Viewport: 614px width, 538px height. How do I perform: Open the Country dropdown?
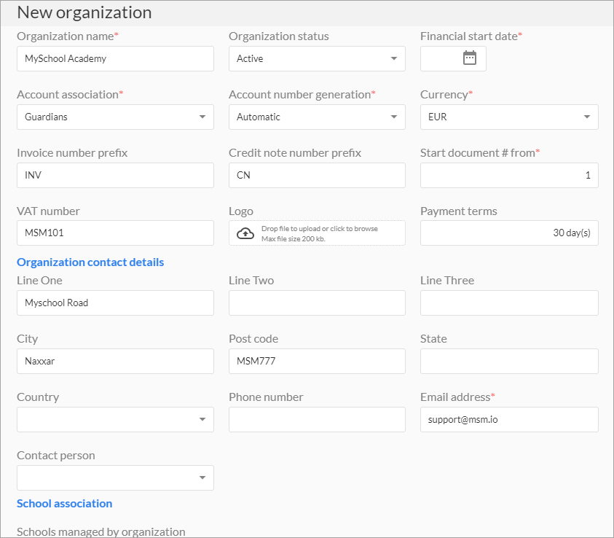click(x=115, y=419)
